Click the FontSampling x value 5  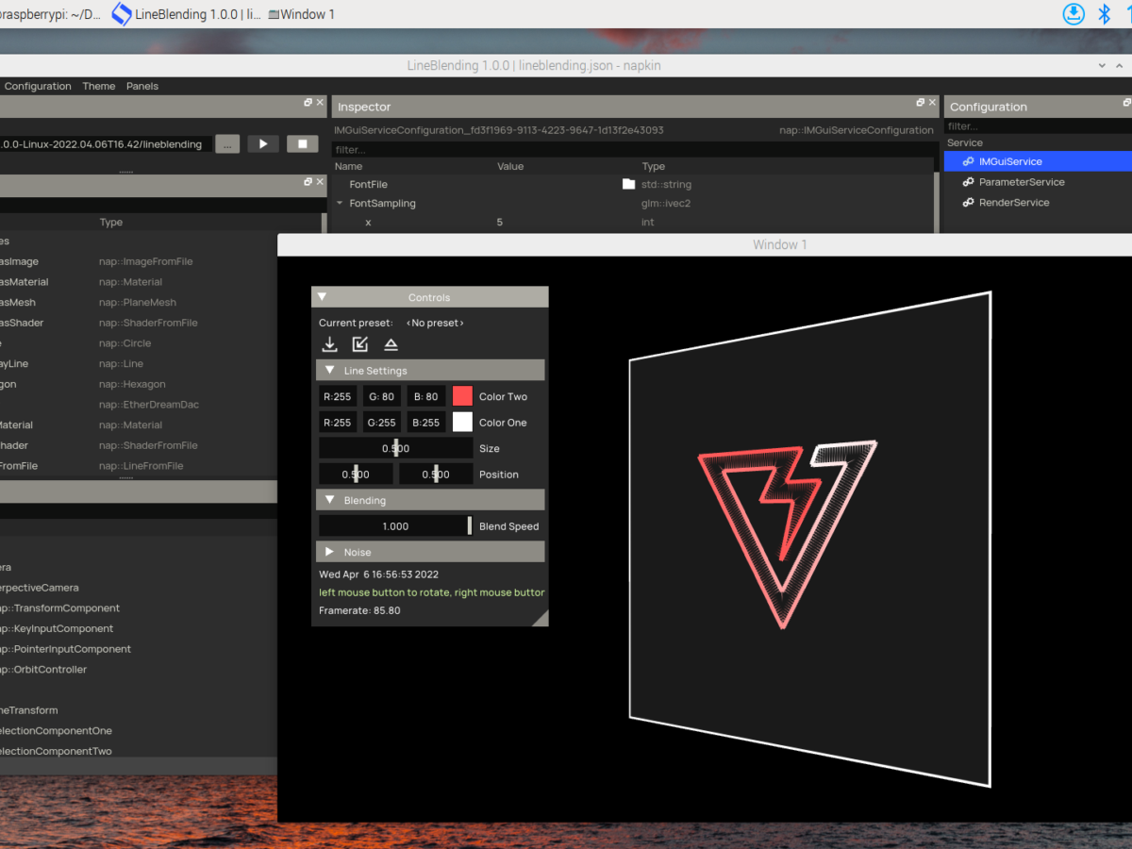[x=500, y=223]
